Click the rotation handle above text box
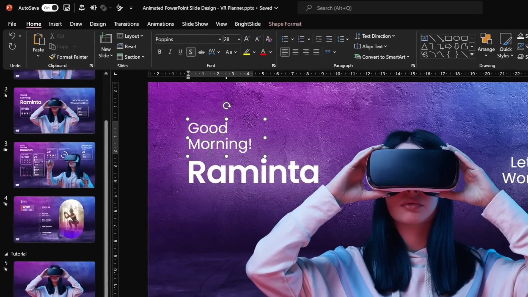The height and width of the screenshot is (297, 528). (x=227, y=106)
